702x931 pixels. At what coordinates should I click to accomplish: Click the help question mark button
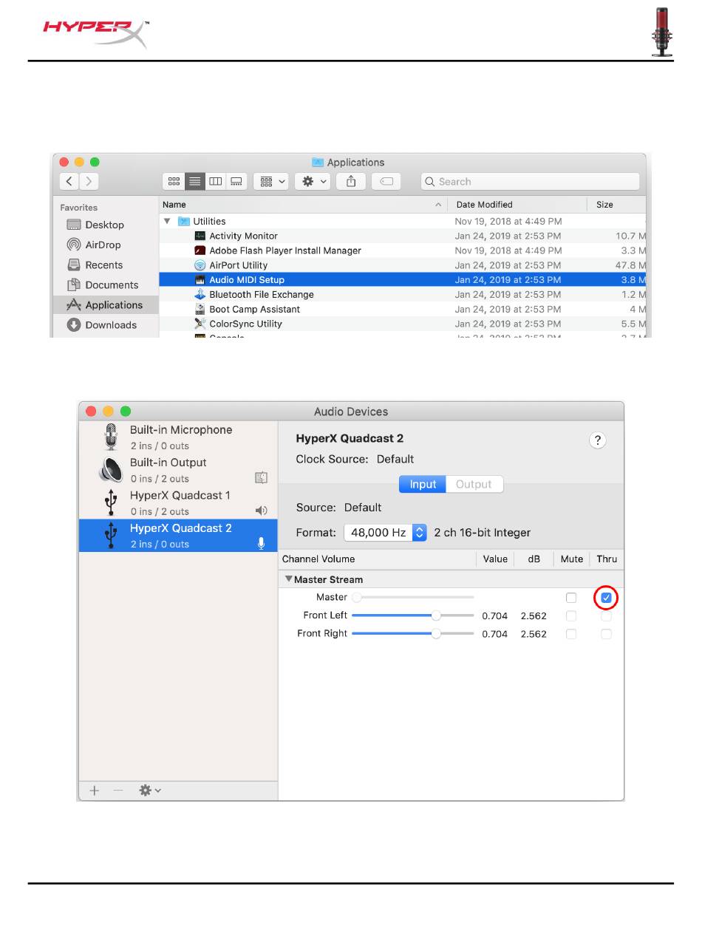[598, 440]
